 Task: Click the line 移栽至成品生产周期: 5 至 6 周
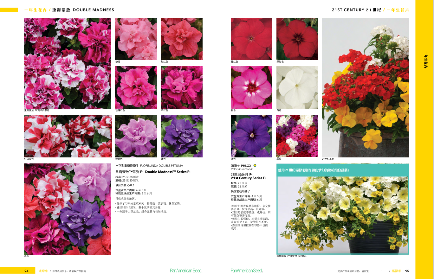tap(133, 193)
